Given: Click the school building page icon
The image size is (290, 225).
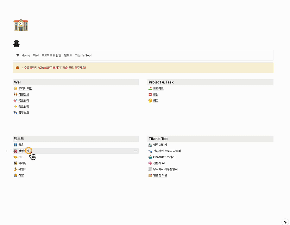Looking at the screenshot, I should (20, 25).
